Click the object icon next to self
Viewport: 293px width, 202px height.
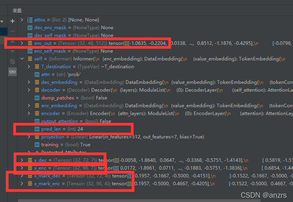[x=30, y=59]
